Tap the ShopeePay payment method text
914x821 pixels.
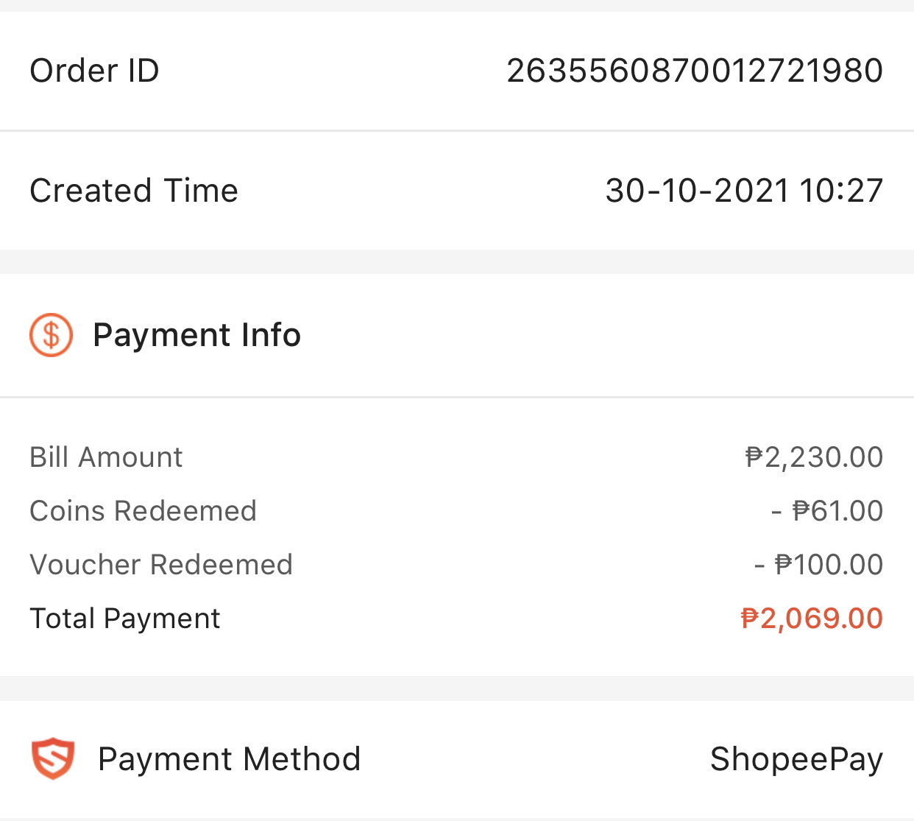(x=796, y=759)
